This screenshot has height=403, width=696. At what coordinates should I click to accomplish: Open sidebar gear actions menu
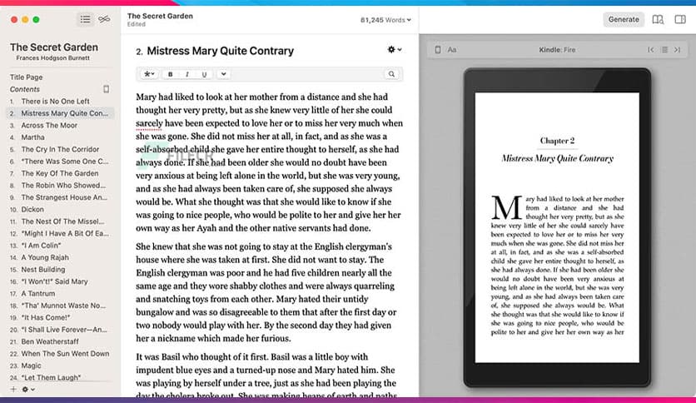[x=28, y=389]
